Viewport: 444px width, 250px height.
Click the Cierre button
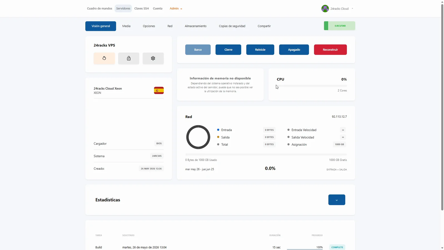click(x=228, y=50)
